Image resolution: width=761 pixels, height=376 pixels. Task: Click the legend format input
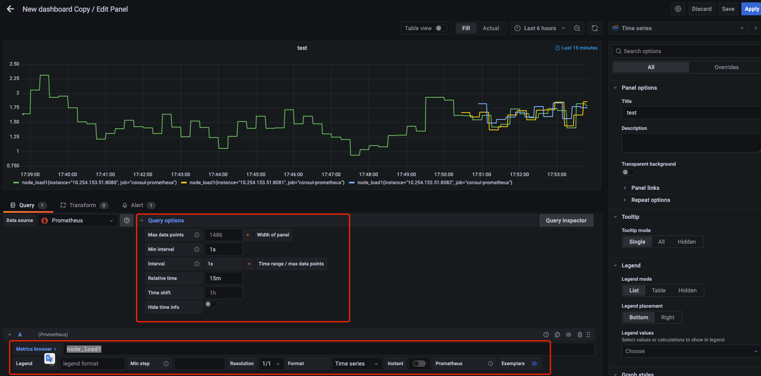click(93, 364)
